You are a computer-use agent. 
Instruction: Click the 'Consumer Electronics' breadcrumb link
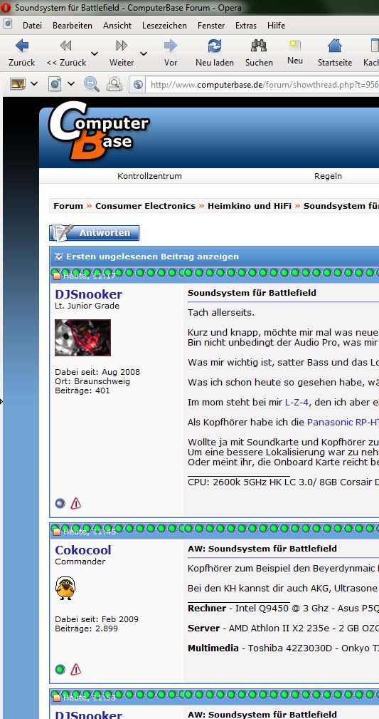point(145,206)
